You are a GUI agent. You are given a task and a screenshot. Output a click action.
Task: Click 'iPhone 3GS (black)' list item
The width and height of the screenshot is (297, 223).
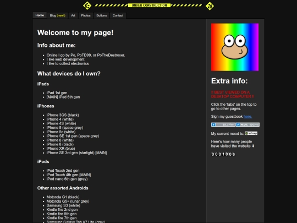click(63, 115)
